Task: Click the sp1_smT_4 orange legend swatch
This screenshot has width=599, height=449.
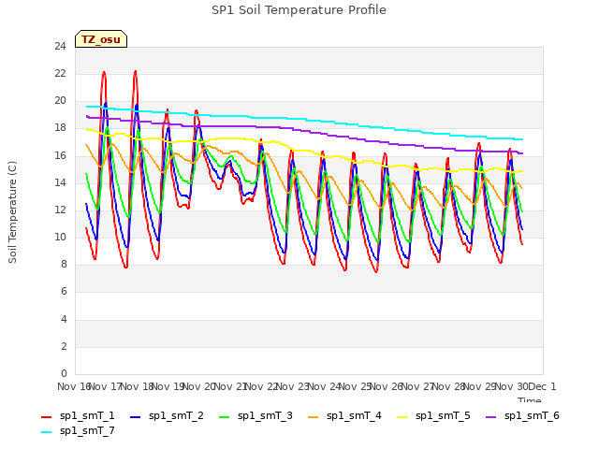Action: click(x=313, y=417)
